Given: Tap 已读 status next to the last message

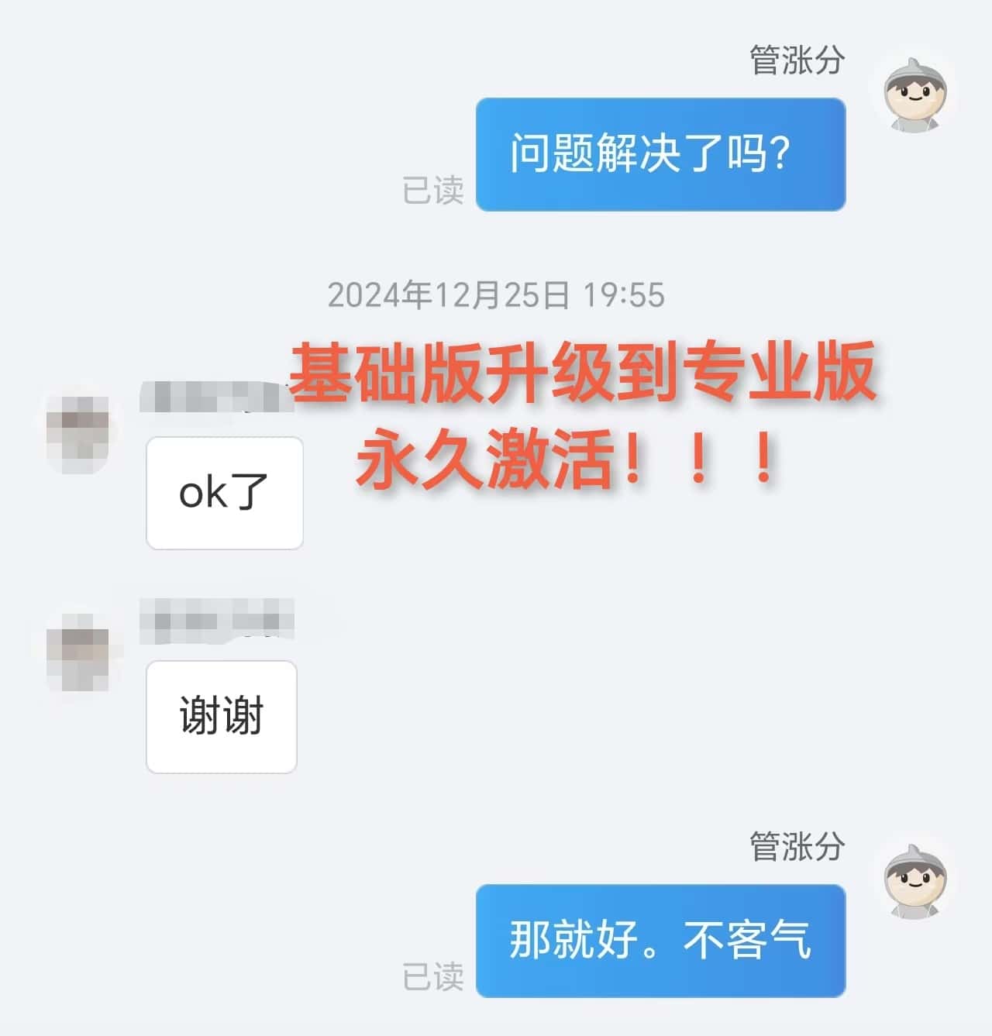Looking at the screenshot, I should (433, 977).
